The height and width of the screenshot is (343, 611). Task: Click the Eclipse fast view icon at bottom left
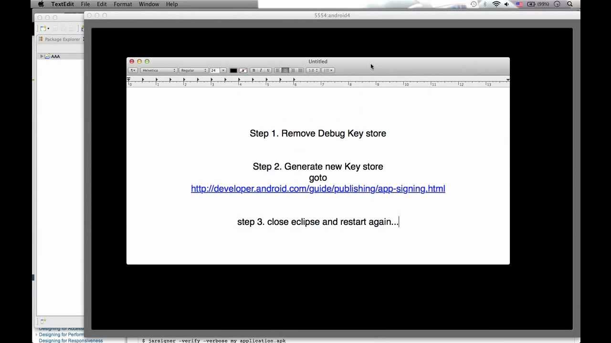(x=43, y=322)
